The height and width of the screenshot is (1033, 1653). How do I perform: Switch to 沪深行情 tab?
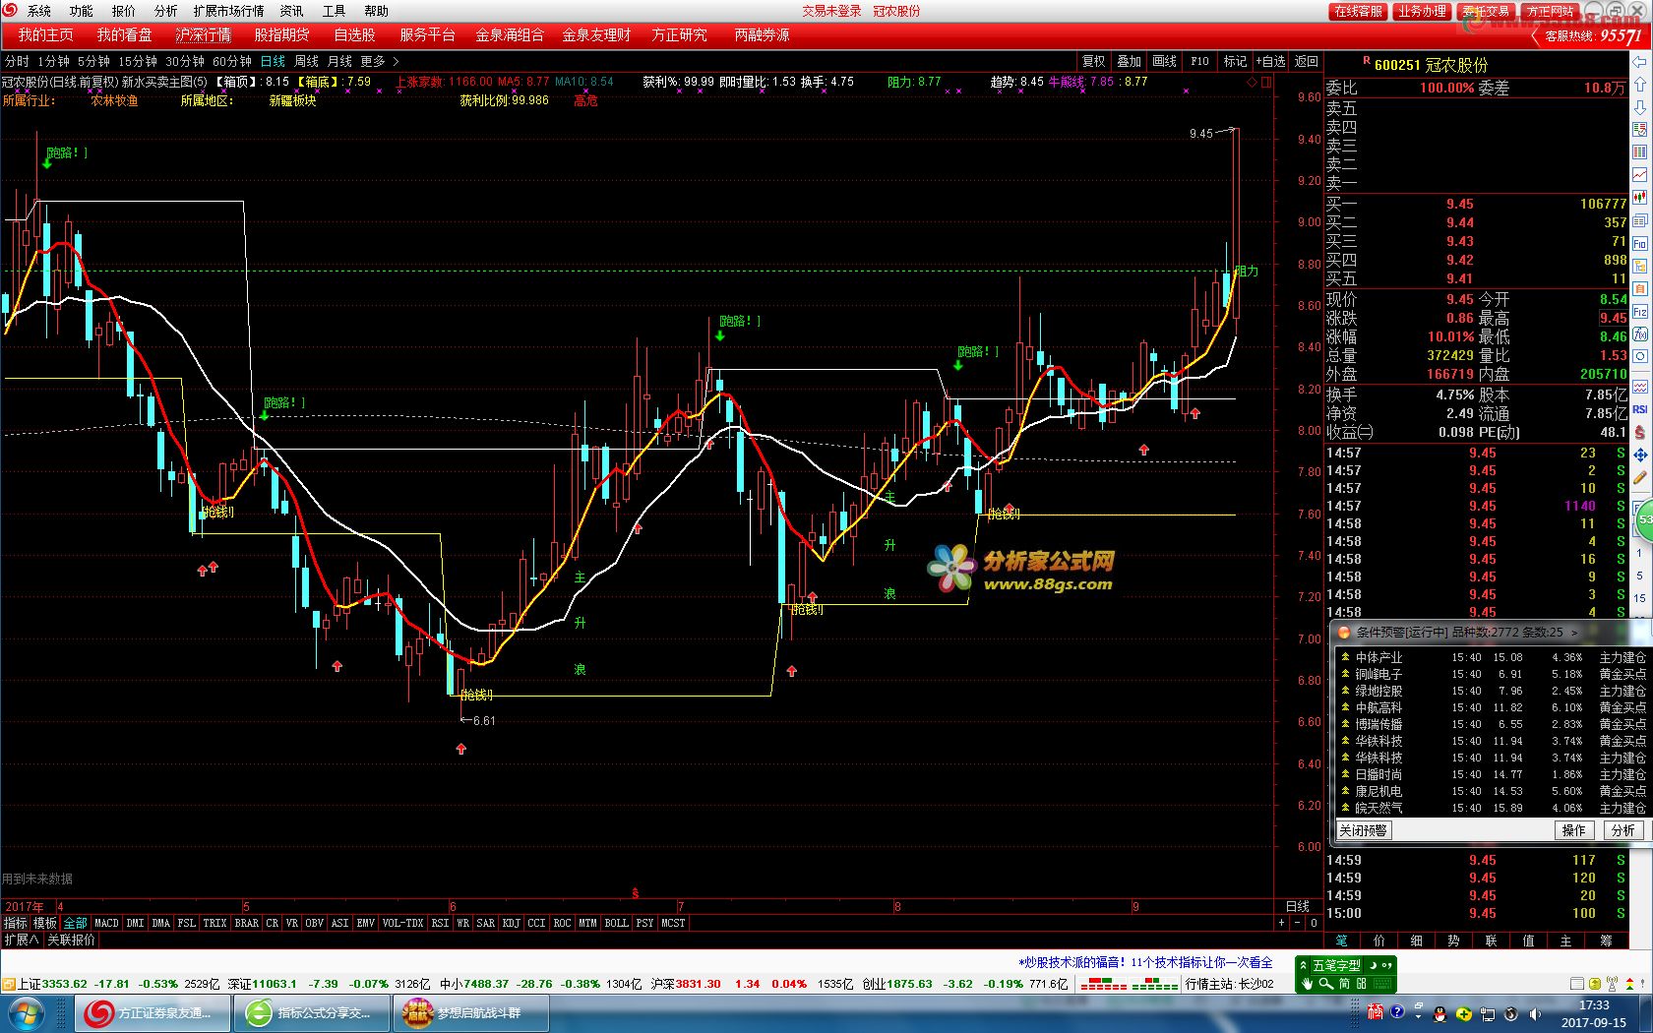[x=203, y=34]
